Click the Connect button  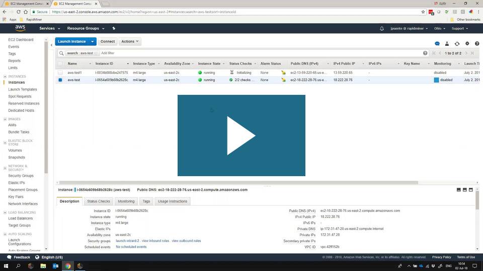(108, 42)
